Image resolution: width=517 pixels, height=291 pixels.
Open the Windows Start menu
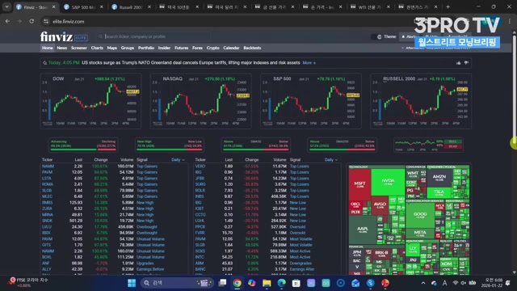(132, 283)
